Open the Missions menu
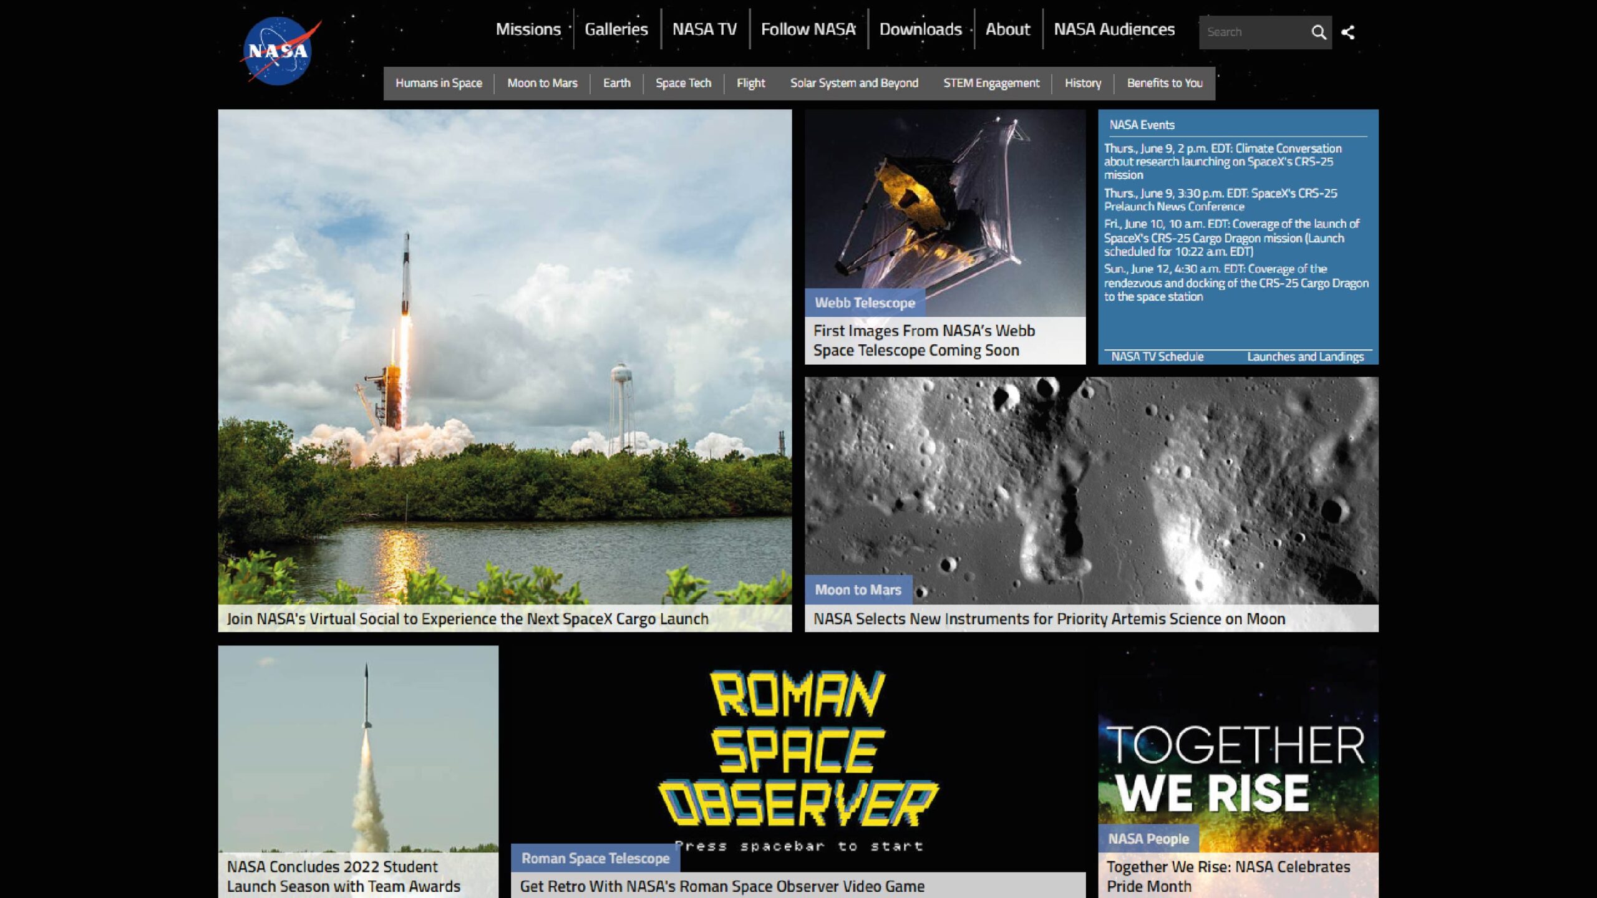The height and width of the screenshot is (898, 1597). [x=528, y=29]
